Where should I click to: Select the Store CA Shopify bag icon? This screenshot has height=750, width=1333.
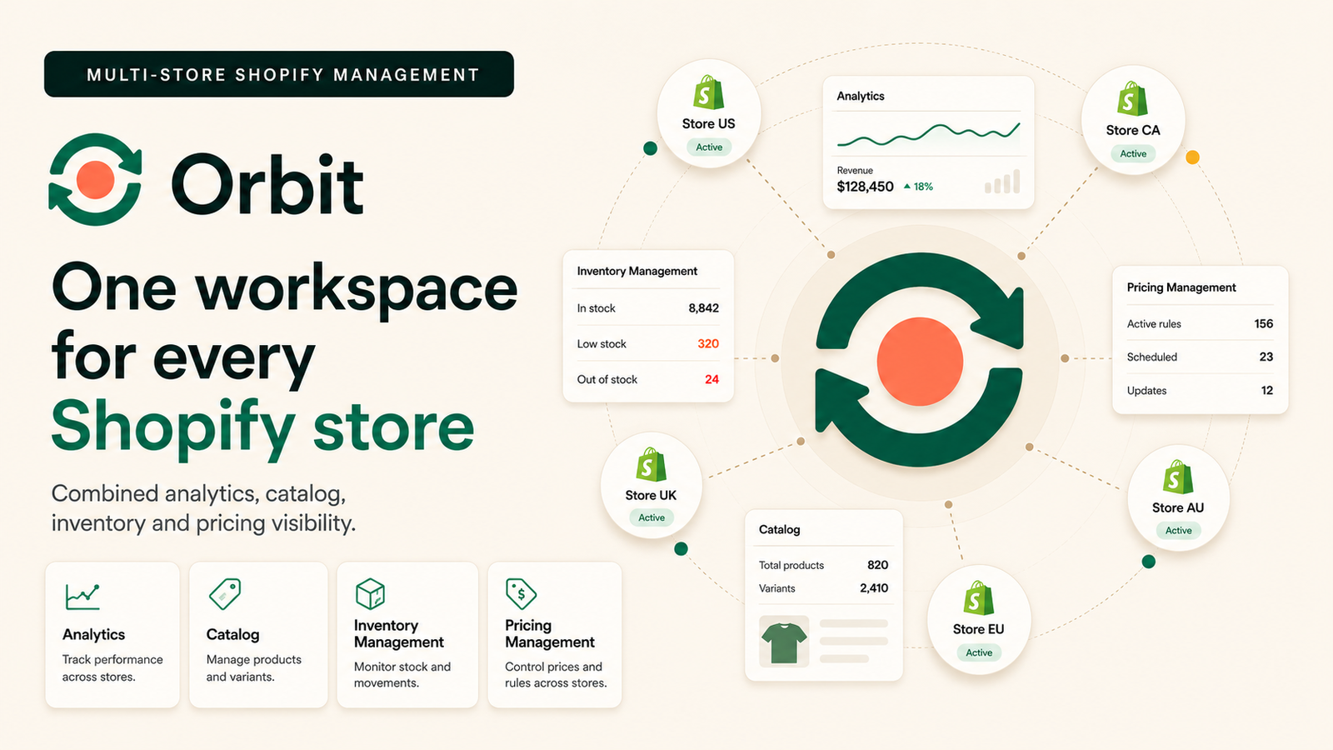coord(1132,99)
